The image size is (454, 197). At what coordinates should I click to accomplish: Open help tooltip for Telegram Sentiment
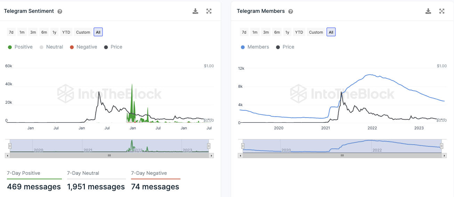point(60,11)
